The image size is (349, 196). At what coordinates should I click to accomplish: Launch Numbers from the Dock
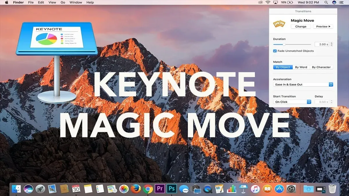(x=232, y=189)
